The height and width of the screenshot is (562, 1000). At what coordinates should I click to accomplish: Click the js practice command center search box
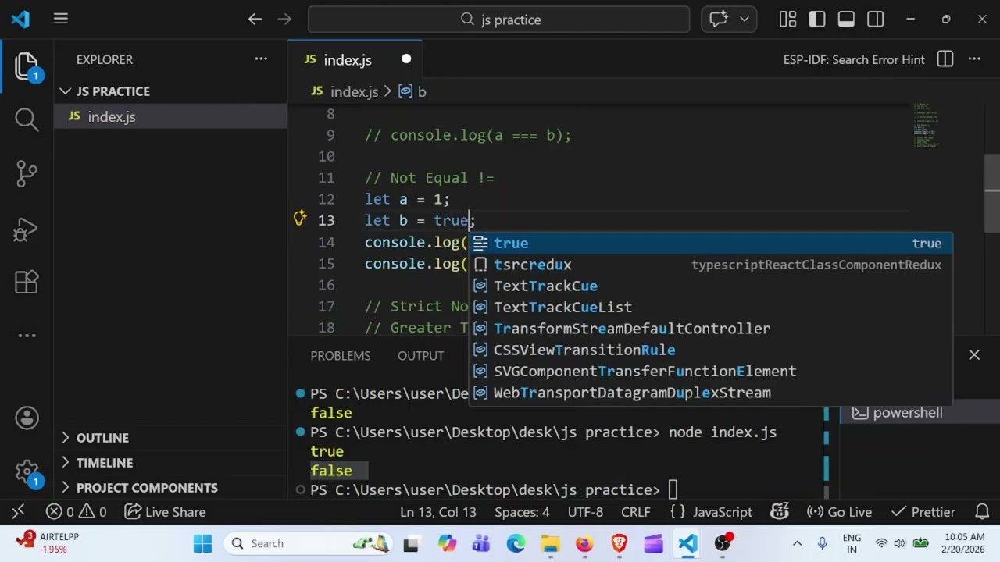click(x=498, y=20)
